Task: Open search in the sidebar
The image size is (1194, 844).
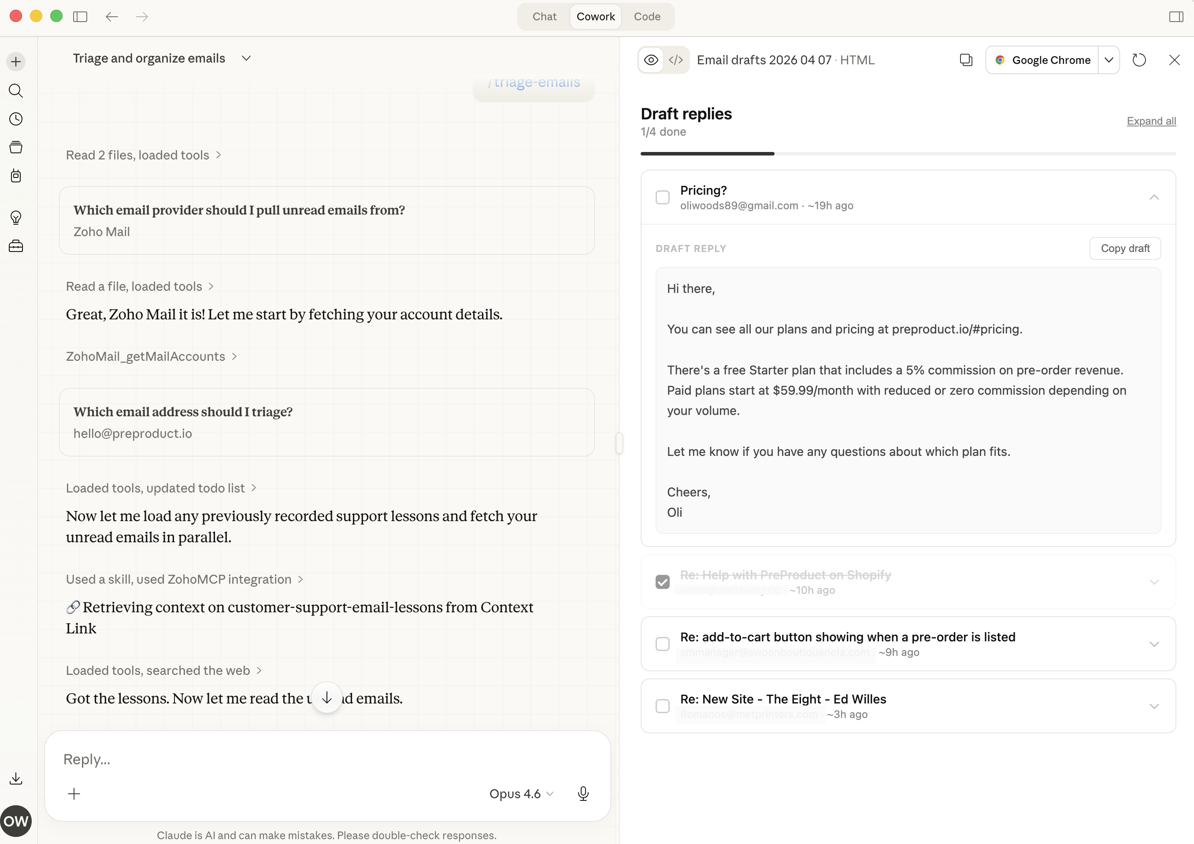Action: point(15,91)
